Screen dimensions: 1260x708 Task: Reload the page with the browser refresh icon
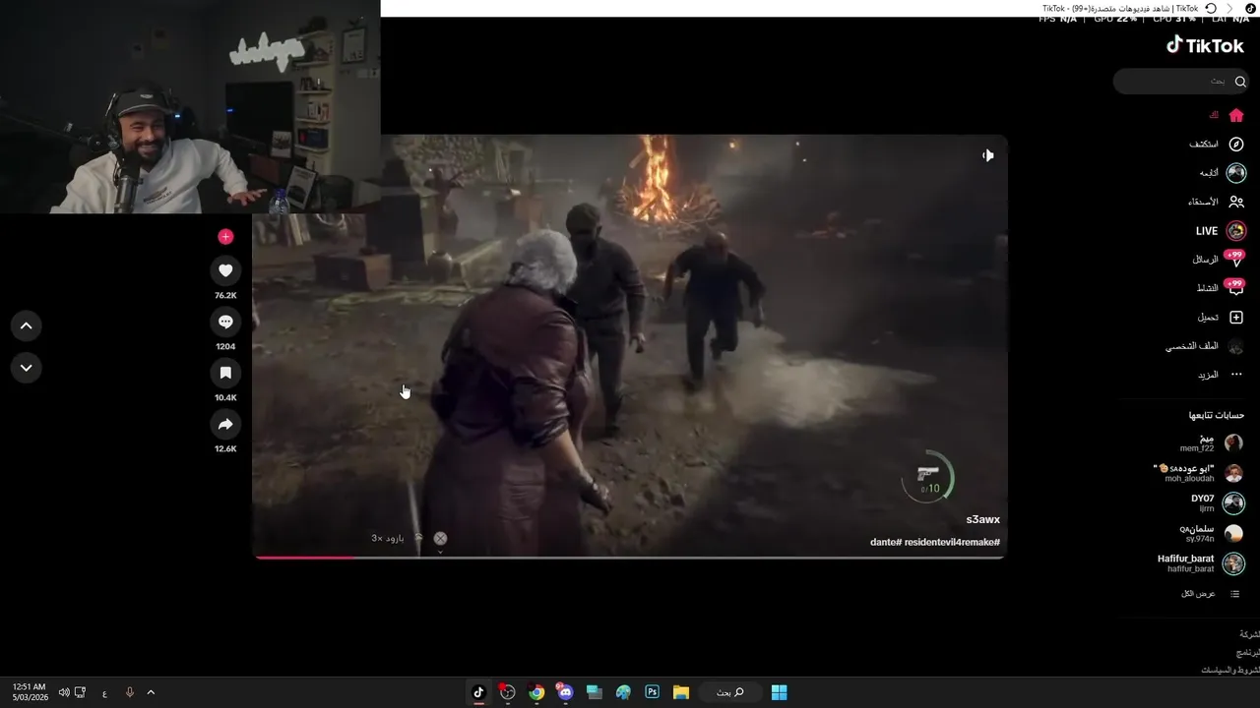[1210, 8]
